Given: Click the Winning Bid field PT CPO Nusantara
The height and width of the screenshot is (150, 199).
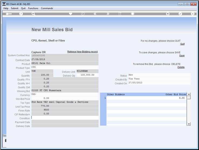Looking at the screenshot, I should point(65,91).
